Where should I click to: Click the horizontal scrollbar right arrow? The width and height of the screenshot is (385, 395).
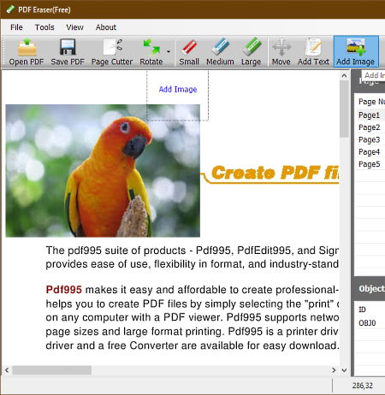(334, 370)
